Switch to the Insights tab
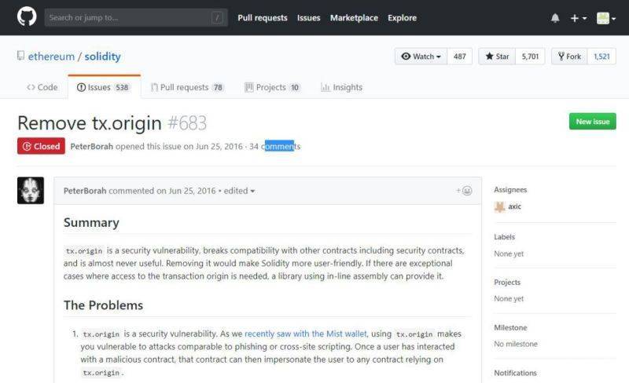The image size is (629, 383). coord(342,87)
